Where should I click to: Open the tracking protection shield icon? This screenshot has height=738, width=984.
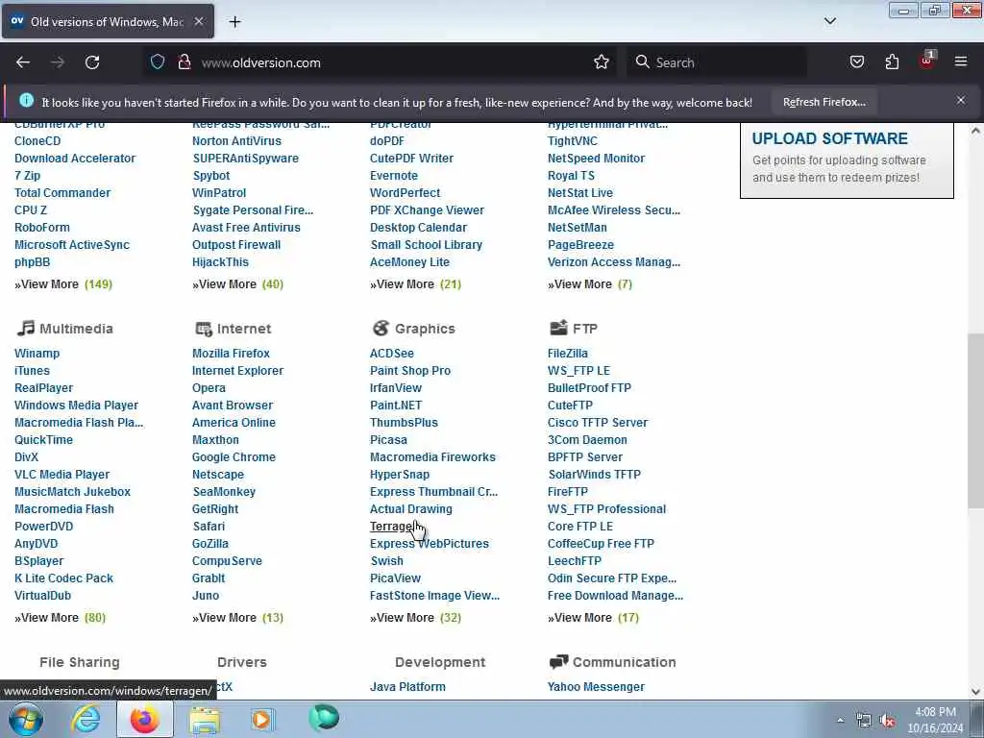point(158,62)
